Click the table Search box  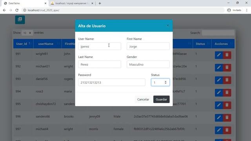click(x=218, y=33)
